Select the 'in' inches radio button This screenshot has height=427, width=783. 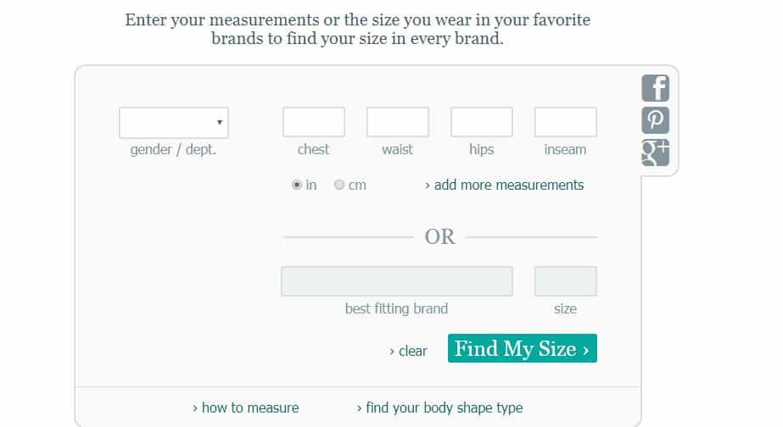pos(297,185)
